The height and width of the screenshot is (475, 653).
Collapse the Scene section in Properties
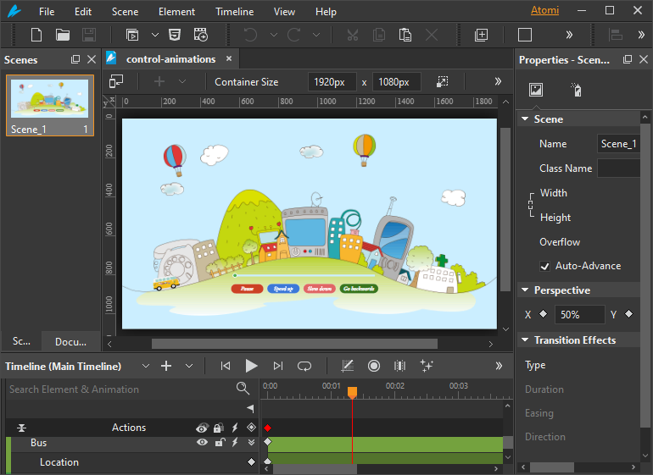pos(525,119)
